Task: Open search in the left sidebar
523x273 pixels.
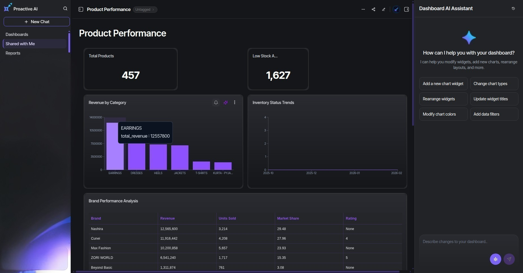Action: [65, 8]
